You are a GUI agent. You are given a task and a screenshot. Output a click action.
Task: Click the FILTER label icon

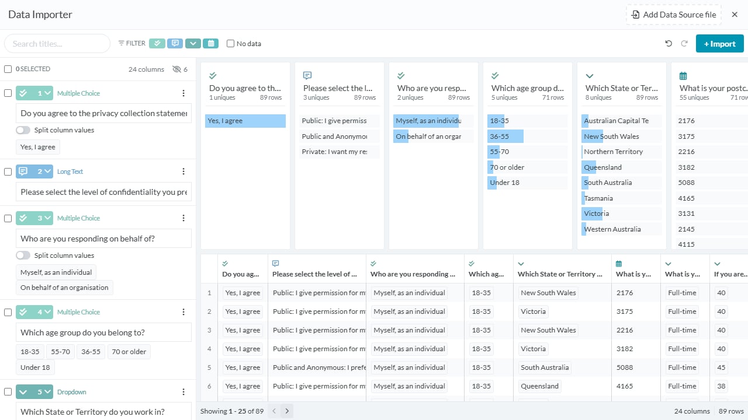coord(122,43)
